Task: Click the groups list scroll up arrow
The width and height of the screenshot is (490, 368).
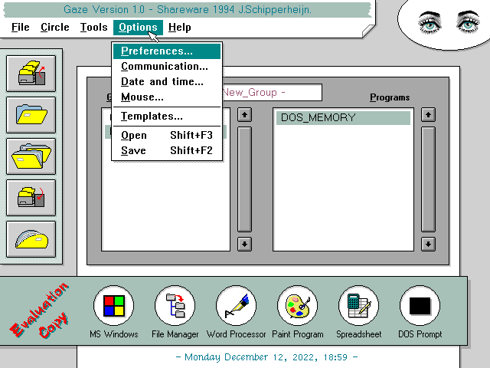Action: (244, 115)
